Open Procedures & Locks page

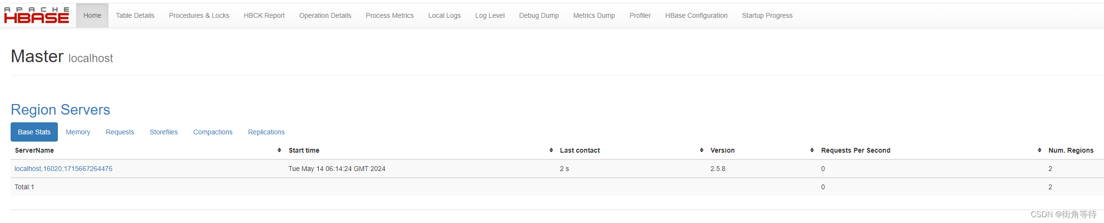(x=199, y=15)
